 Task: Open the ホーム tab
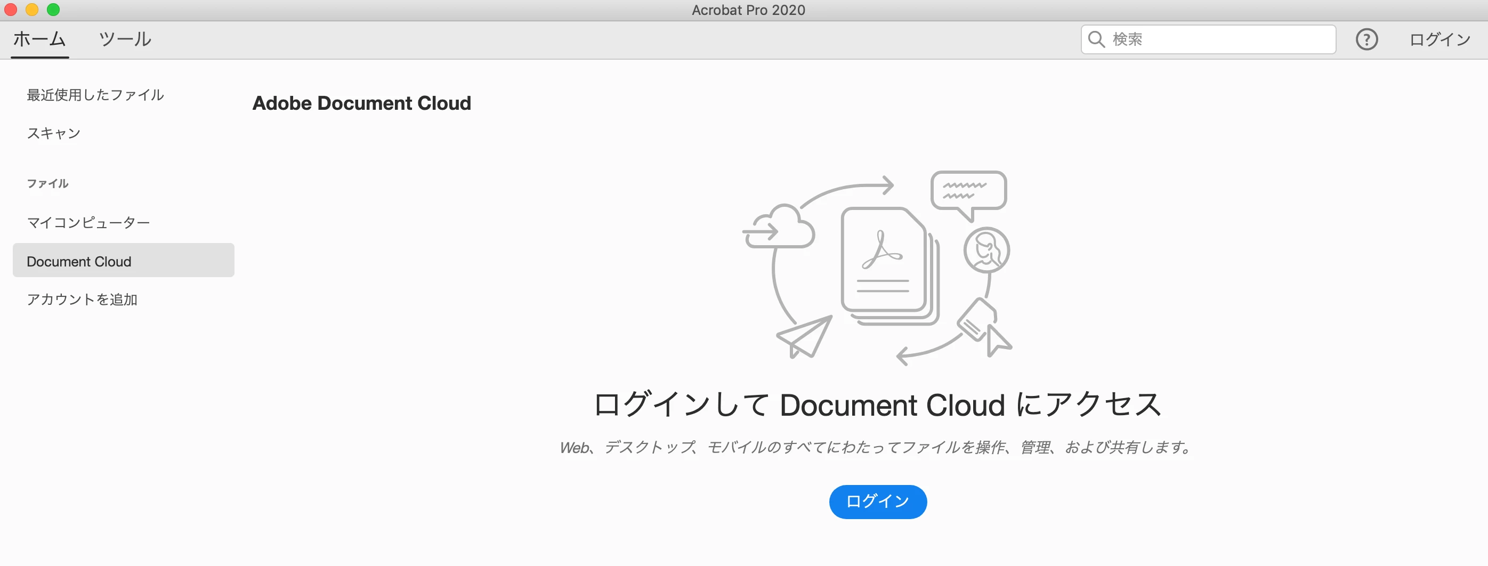pos(39,39)
